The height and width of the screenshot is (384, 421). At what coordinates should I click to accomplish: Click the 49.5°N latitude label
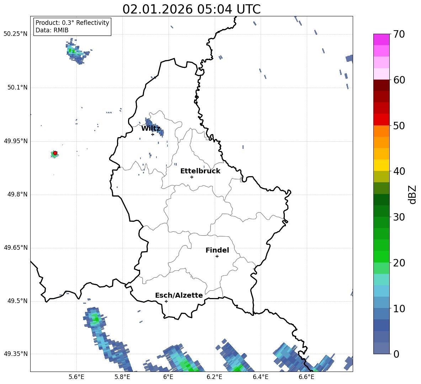(x=17, y=301)
